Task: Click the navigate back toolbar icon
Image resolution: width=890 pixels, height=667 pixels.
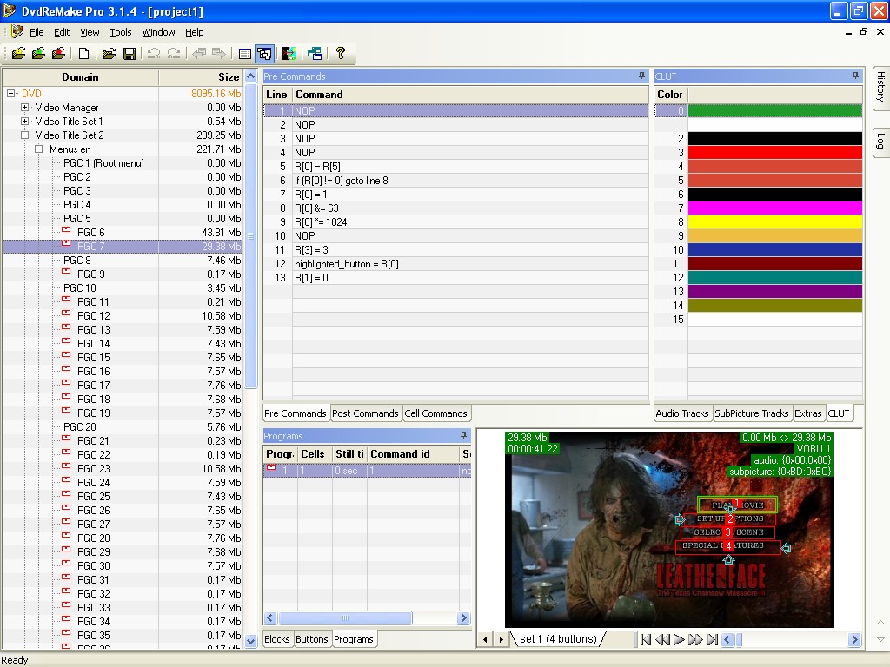Action: pos(199,53)
